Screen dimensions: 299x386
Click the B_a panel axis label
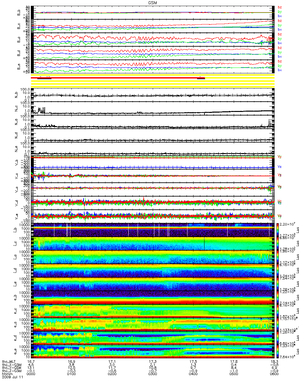[18, 40]
